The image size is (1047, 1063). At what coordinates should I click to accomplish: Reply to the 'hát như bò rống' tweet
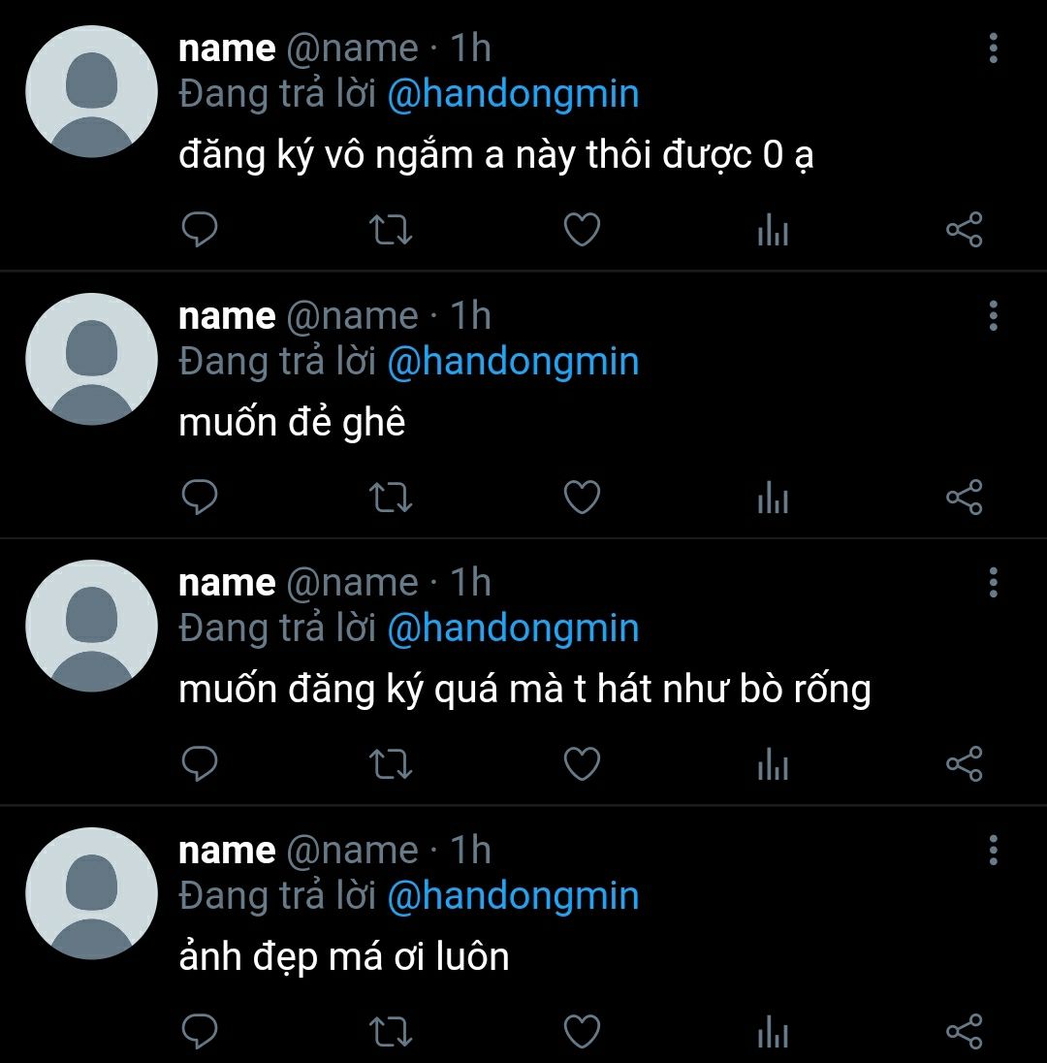200,764
